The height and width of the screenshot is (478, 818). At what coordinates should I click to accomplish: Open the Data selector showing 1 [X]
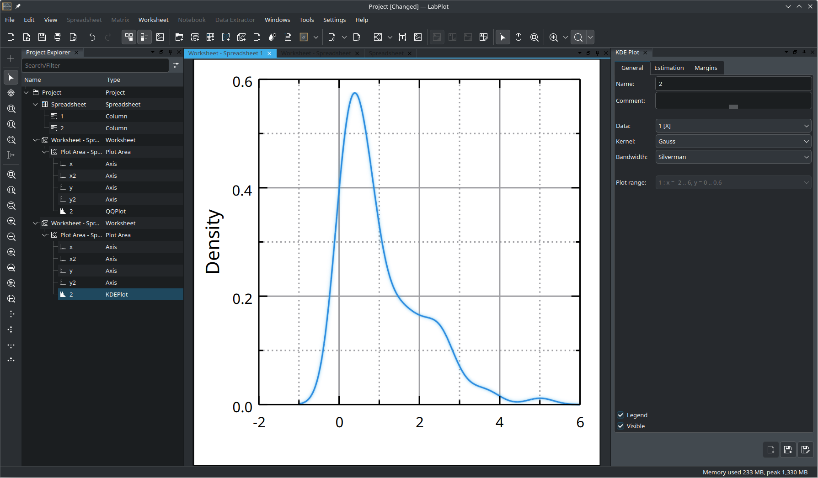tap(733, 126)
